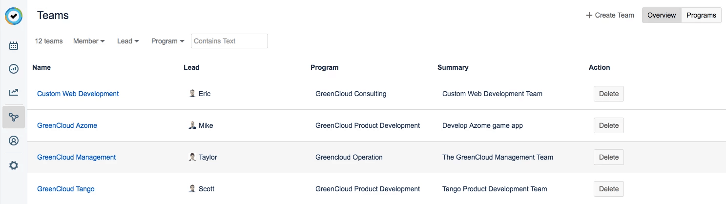Click the 12 teams count label

[49, 41]
